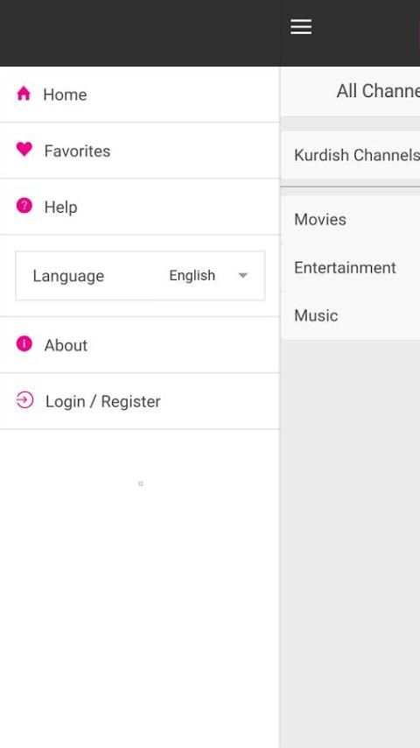Screen dimensions: 420x748
Task: Click the pink heart Favorites icon
Action: pyautogui.click(x=24, y=149)
